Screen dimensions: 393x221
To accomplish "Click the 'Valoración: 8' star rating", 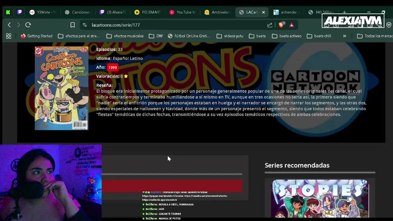I will pos(112,76).
